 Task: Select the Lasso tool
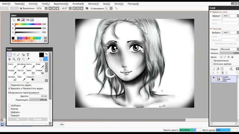(x=14, y=55)
